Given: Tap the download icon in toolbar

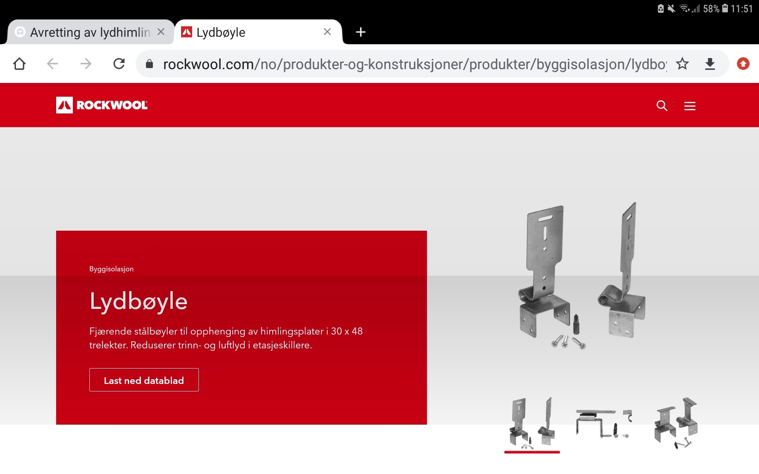Looking at the screenshot, I should (710, 64).
